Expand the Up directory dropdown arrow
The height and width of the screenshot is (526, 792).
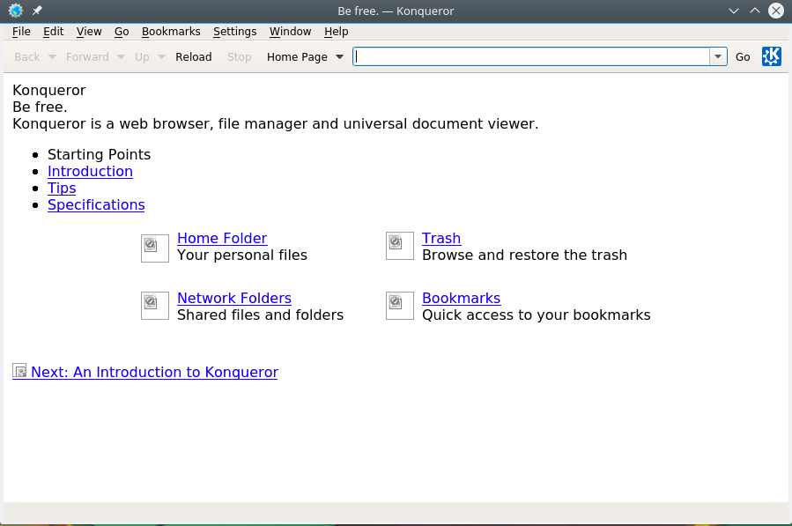161,57
